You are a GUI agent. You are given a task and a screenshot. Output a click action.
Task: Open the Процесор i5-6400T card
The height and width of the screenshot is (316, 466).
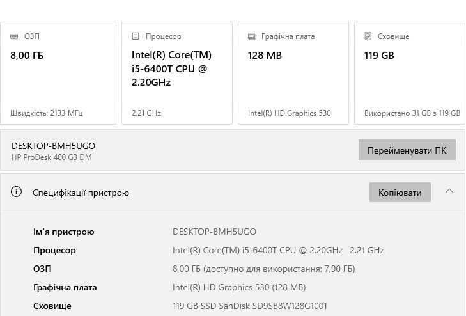[x=177, y=73]
